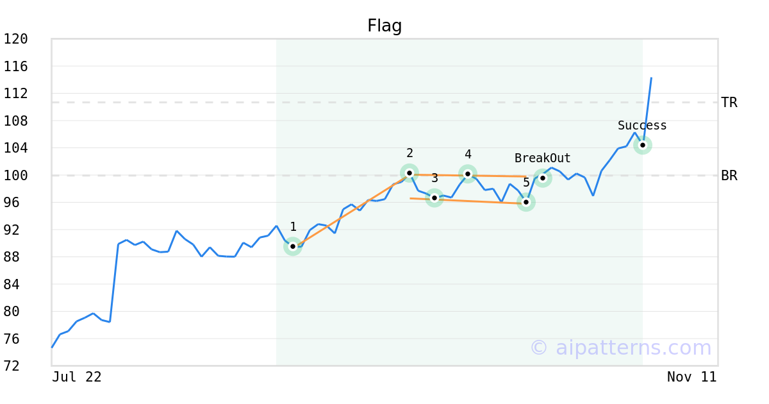Click the 100 value on price axis
Image resolution: width=769 pixels, height=404 pixels.
(16, 175)
